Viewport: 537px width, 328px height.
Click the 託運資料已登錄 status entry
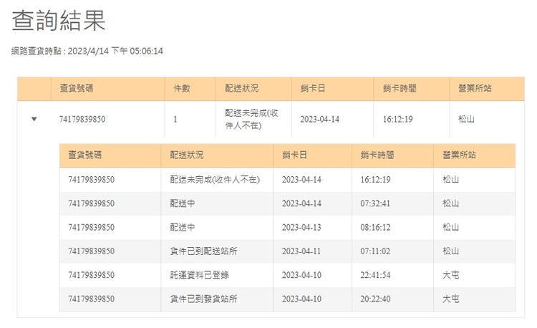coord(199,275)
